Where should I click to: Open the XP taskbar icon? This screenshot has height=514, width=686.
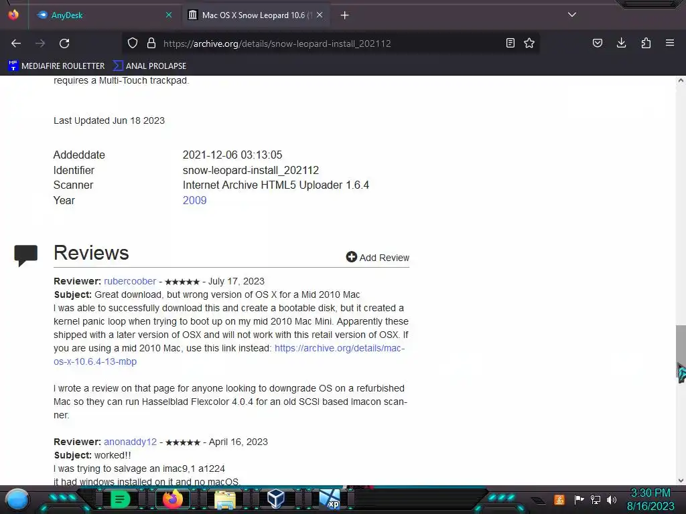330,499
